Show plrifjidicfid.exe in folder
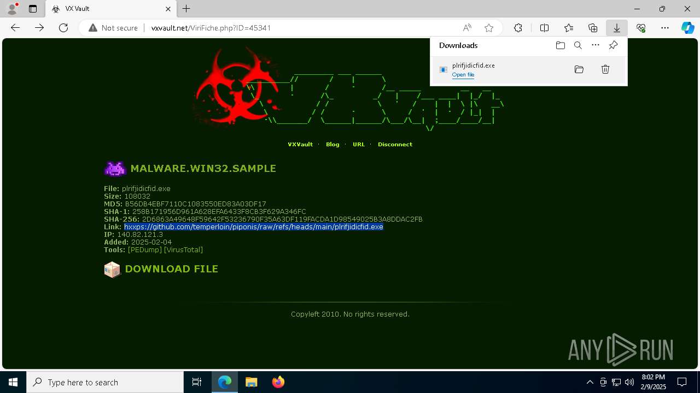 (x=579, y=69)
